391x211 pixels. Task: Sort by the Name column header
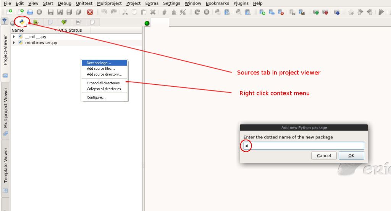(18, 30)
